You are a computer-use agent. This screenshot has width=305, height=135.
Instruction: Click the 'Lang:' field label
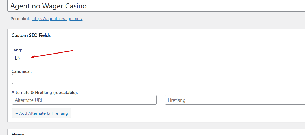(x=17, y=50)
